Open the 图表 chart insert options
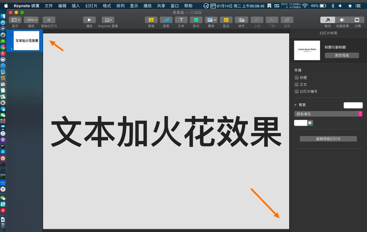 pos(166,20)
